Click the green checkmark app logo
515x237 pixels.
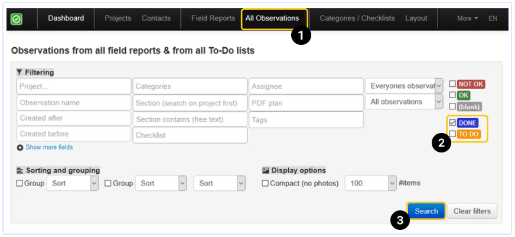[17, 19]
